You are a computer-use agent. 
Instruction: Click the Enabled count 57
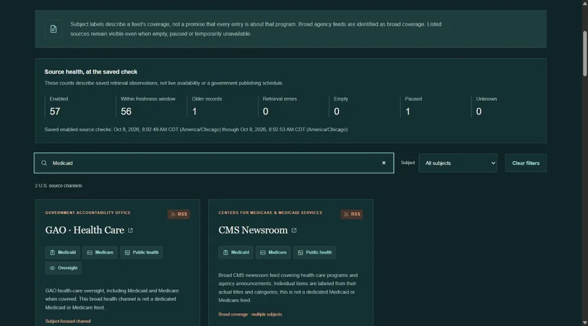point(55,111)
